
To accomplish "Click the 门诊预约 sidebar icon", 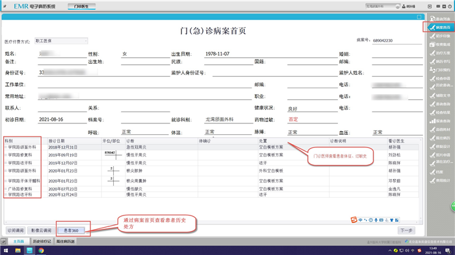I will [440, 70].
